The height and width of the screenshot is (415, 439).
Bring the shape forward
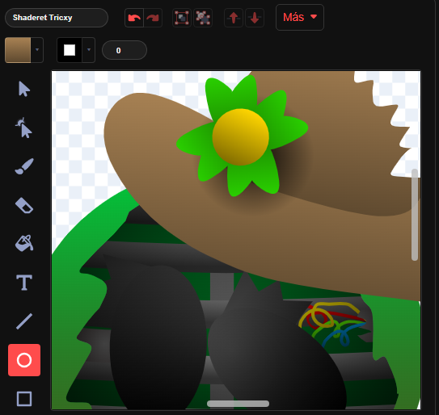click(234, 18)
